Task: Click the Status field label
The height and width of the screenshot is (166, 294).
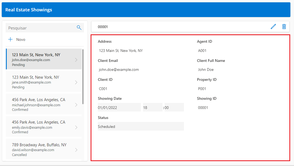Action: point(103,118)
